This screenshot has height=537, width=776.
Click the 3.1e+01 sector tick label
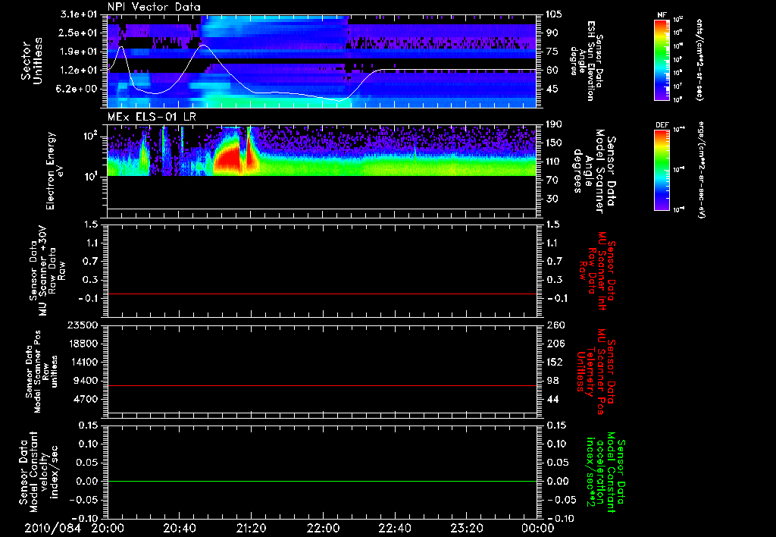coord(79,14)
